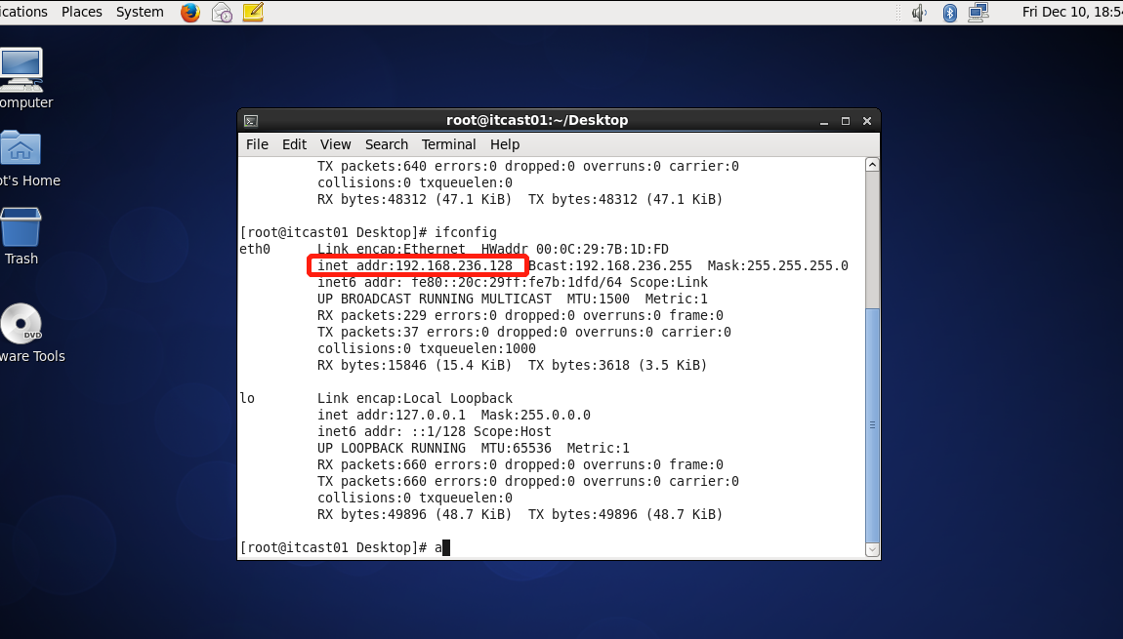Click the terminal title bar text root@itcast01
The image size is (1123, 639).
(x=558, y=120)
